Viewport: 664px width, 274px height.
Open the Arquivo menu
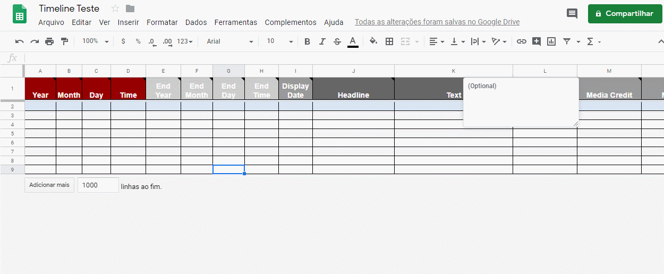tap(51, 22)
